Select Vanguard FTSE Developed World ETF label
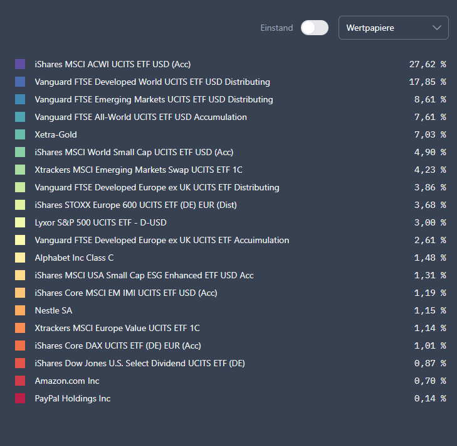The height and width of the screenshot is (446, 457). point(152,82)
